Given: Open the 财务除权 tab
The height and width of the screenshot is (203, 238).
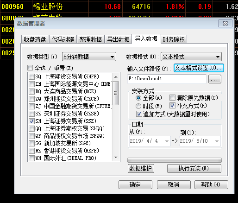Looking at the screenshot, I should point(174,39).
